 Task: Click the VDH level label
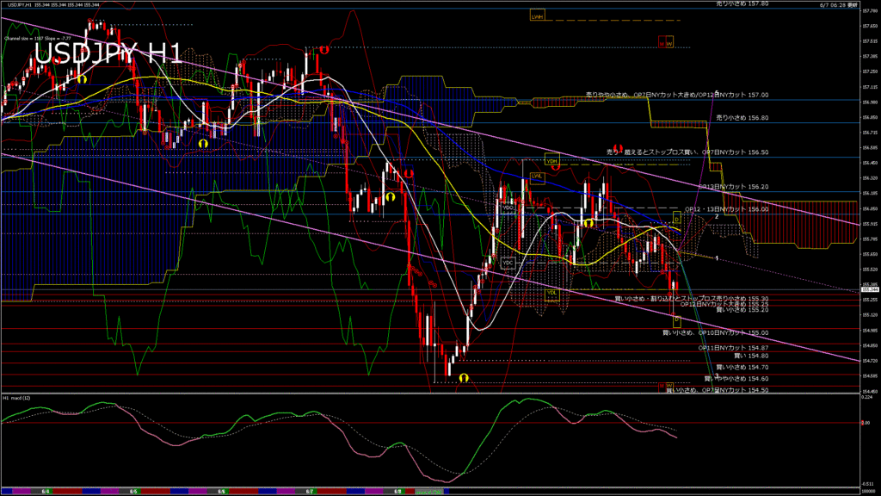coord(551,161)
